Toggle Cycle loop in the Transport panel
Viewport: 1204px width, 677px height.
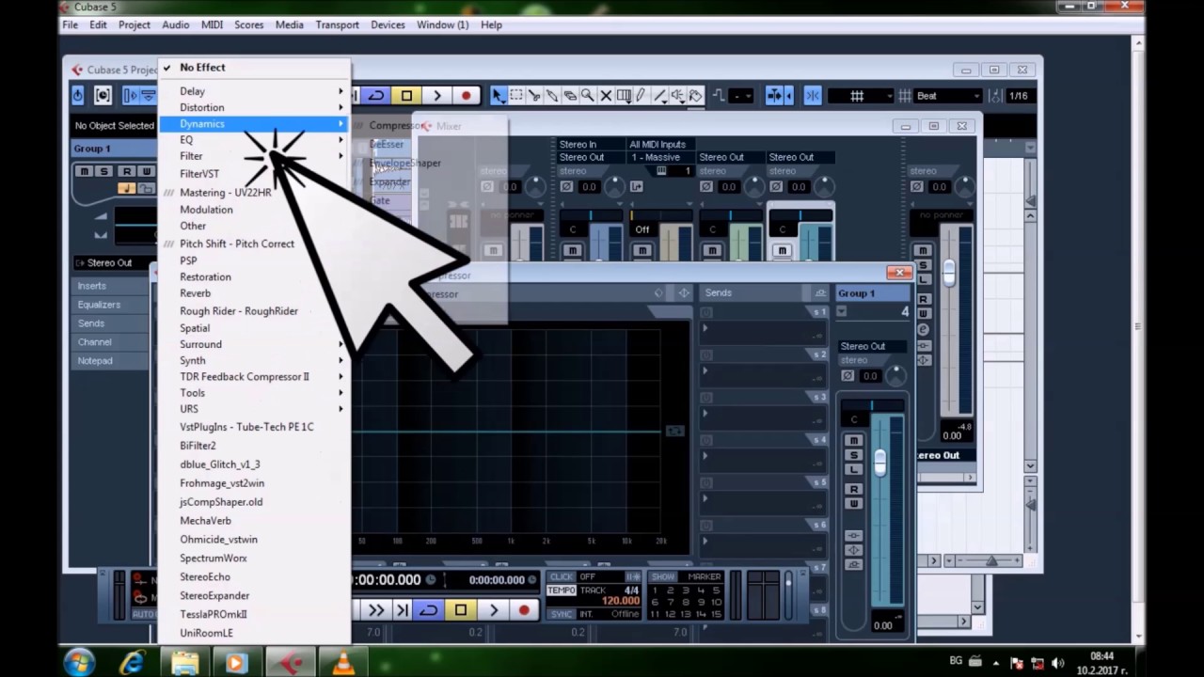[x=428, y=610]
